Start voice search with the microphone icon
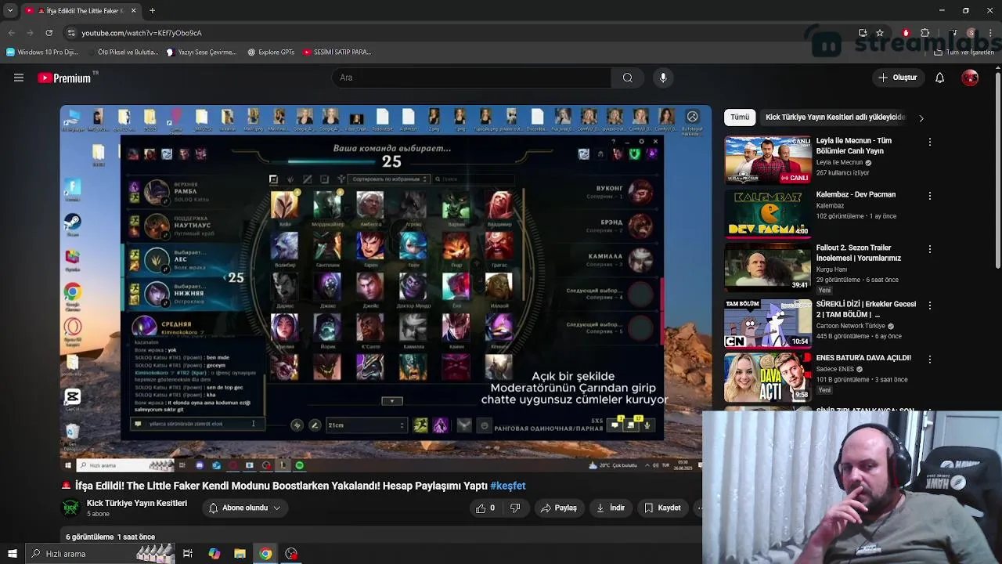This screenshot has height=564, width=1002. [663, 78]
